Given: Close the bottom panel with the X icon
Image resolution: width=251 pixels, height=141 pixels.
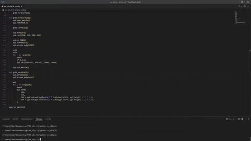Looking at the screenshot, I should tap(248, 119).
